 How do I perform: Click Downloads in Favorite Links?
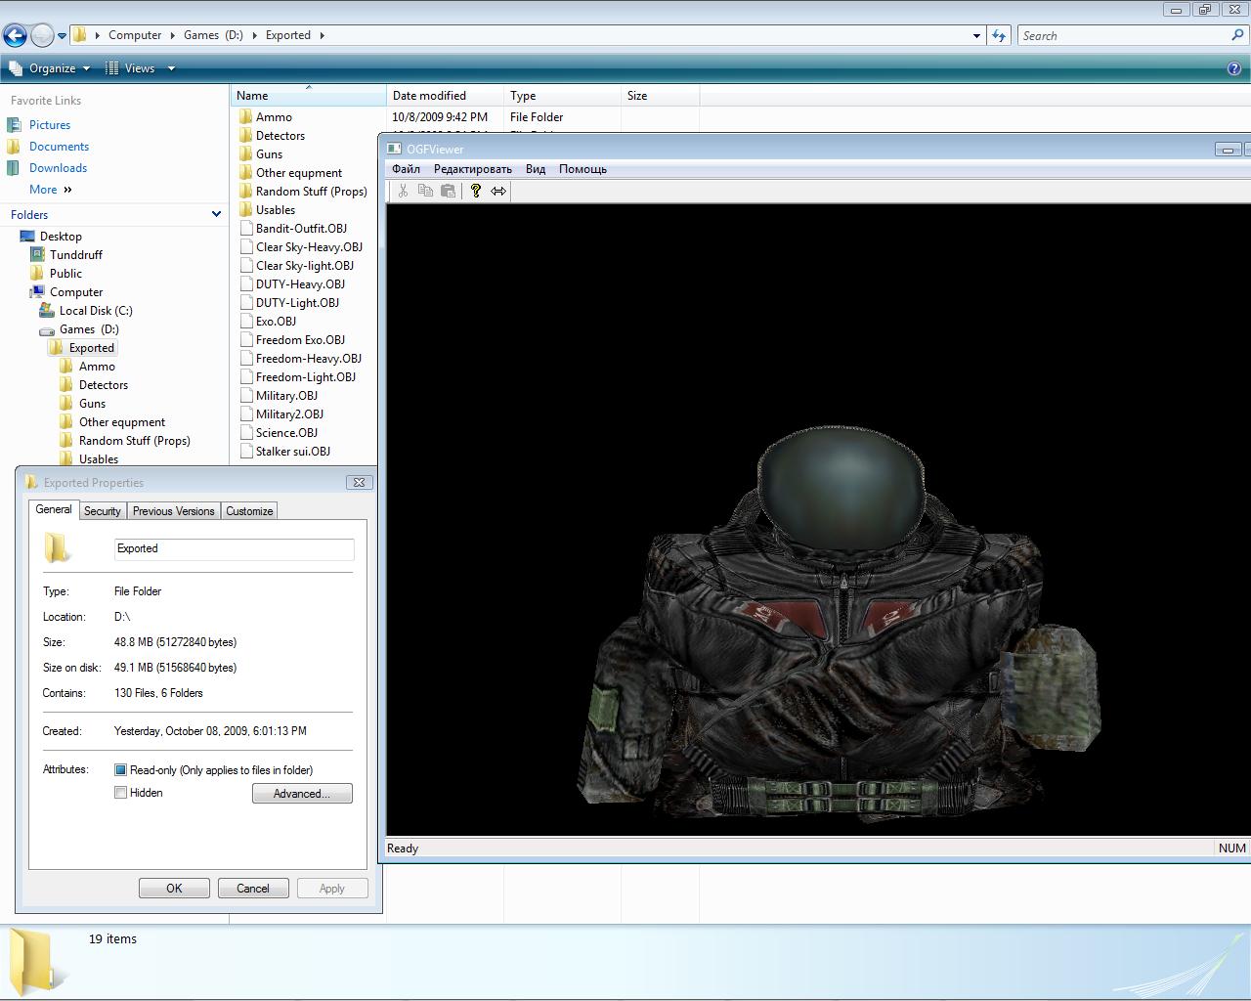click(58, 168)
